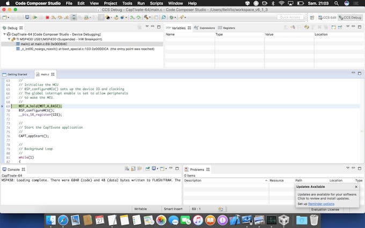The image size is (365, 228).
Task: Maximize the editor area
Action: 360,73
